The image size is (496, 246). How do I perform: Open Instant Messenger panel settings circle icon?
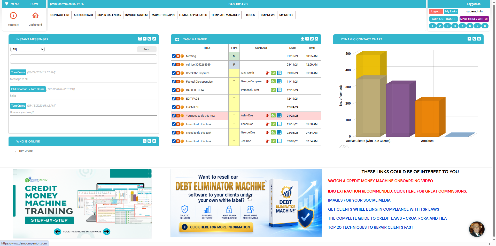point(149,39)
